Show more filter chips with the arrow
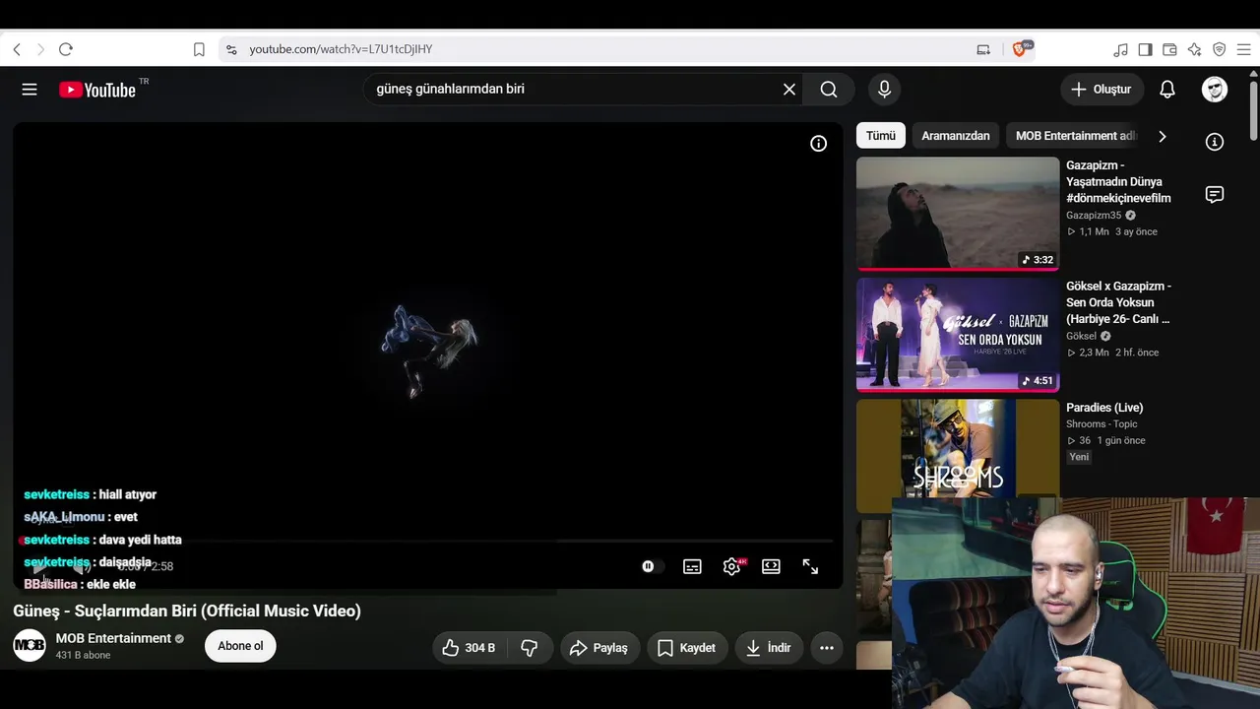This screenshot has height=709, width=1260. pyautogui.click(x=1163, y=136)
